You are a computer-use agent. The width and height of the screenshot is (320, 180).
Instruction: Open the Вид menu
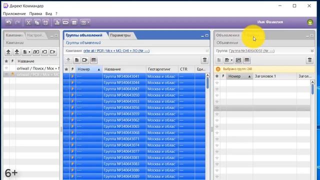(48, 13)
